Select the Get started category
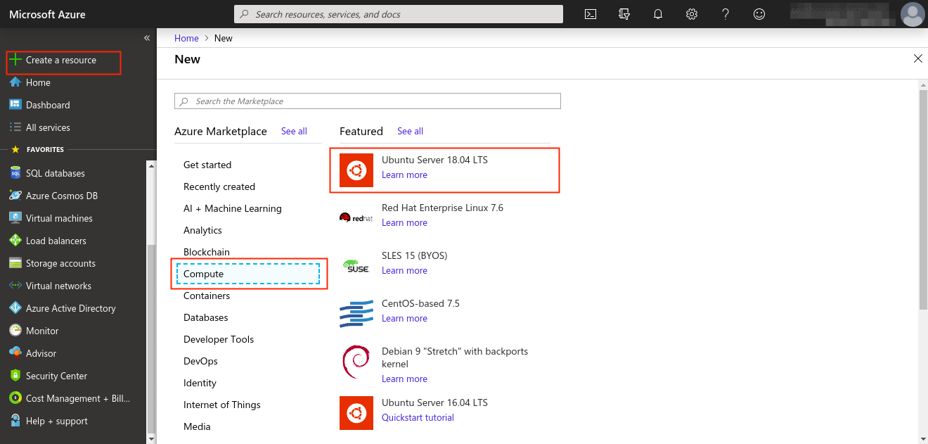This screenshot has width=928, height=444. point(207,165)
